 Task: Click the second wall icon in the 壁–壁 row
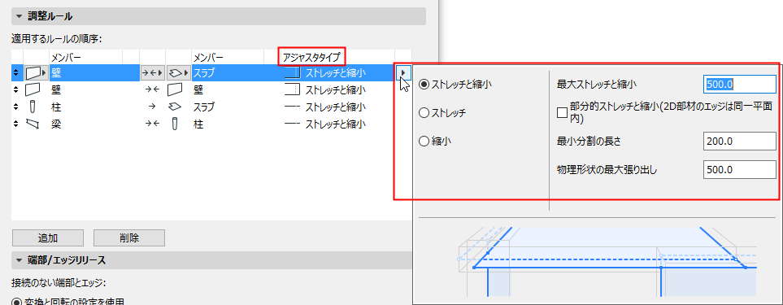(x=176, y=89)
